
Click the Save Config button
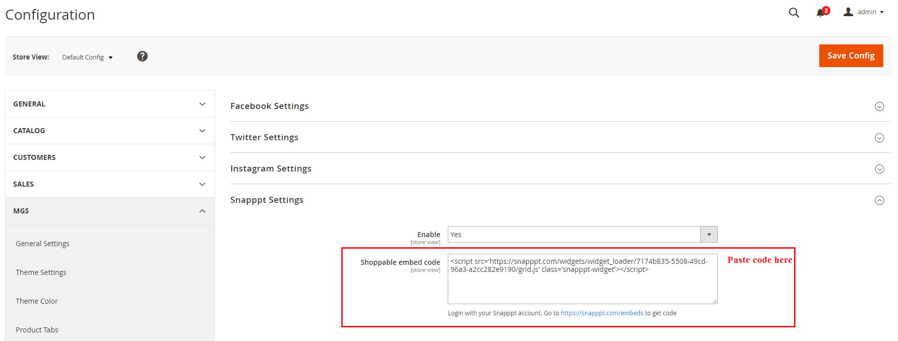click(x=851, y=55)
